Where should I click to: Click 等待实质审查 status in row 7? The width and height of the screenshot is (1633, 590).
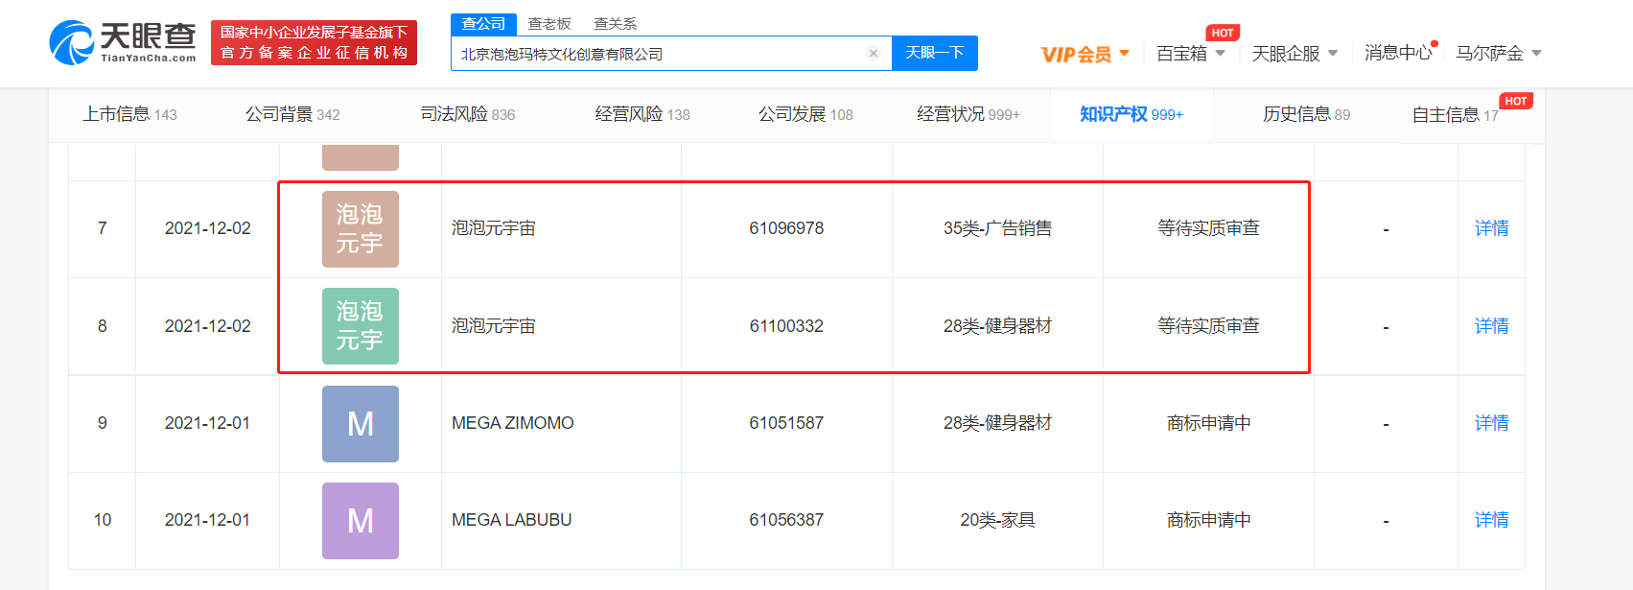[1208, 228]
